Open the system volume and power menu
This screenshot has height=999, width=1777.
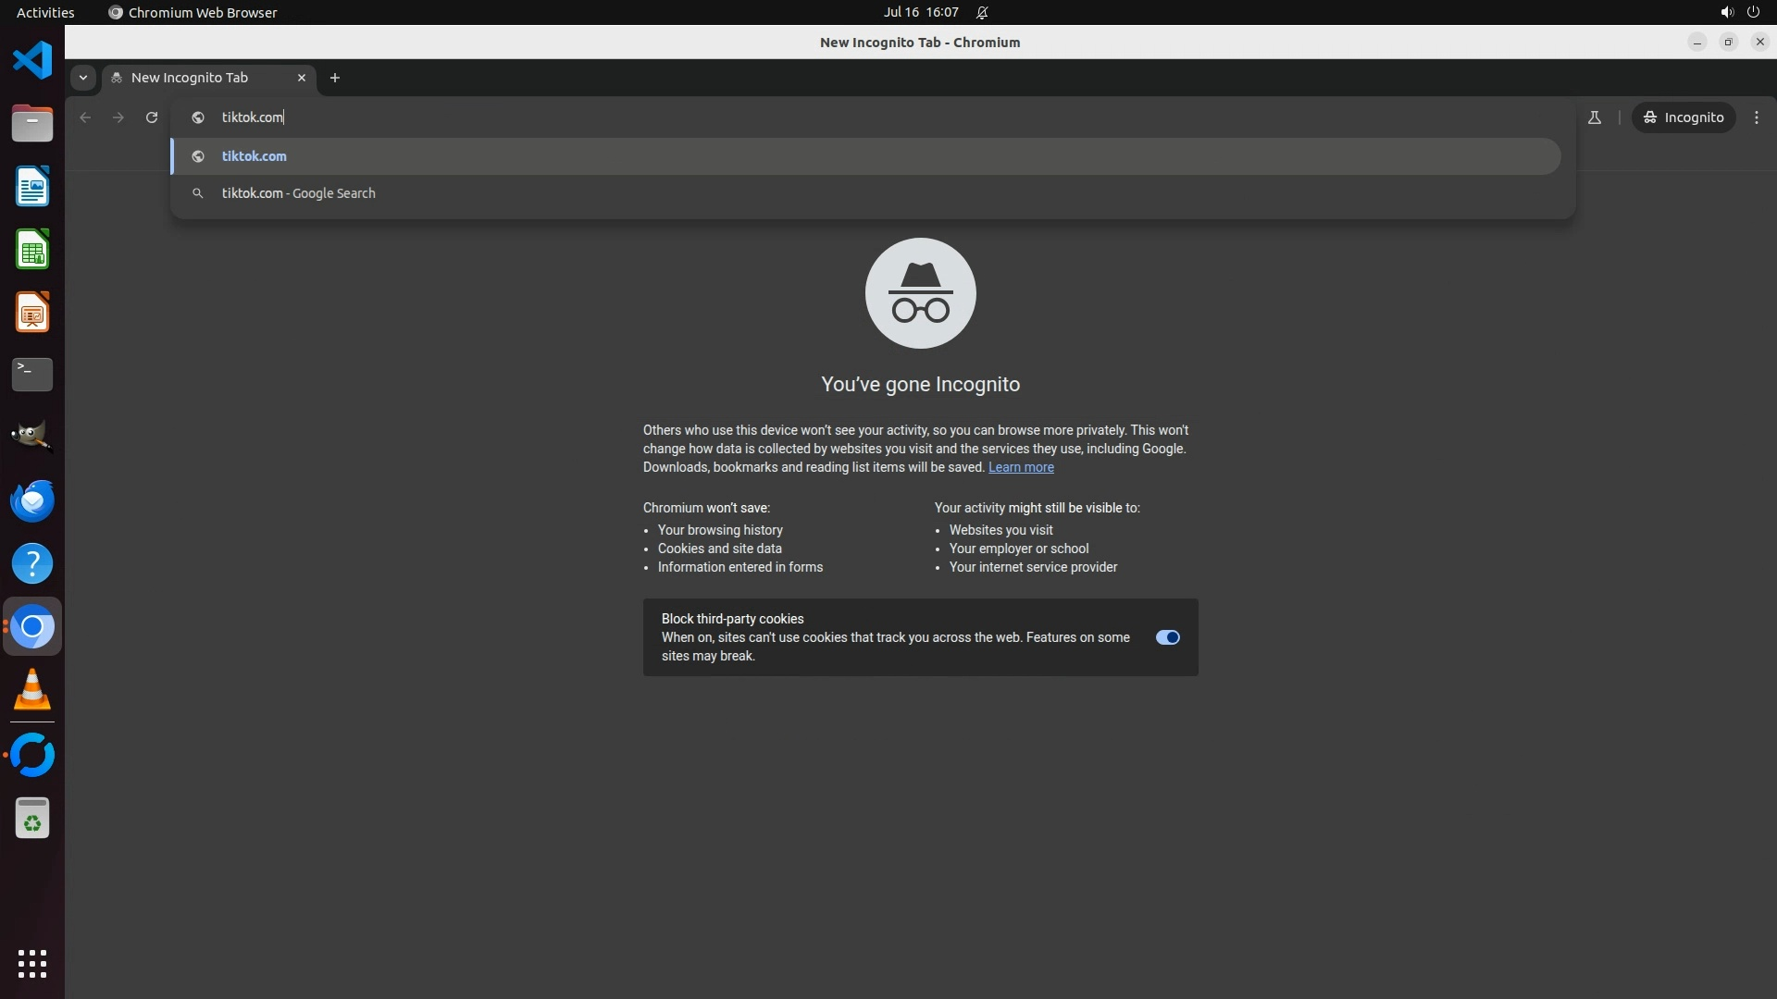[1739, 12]
